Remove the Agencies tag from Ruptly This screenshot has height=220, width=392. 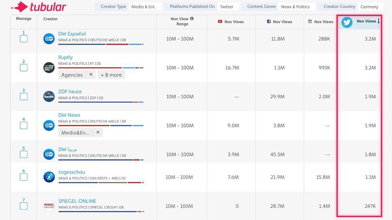coord(91,75)
